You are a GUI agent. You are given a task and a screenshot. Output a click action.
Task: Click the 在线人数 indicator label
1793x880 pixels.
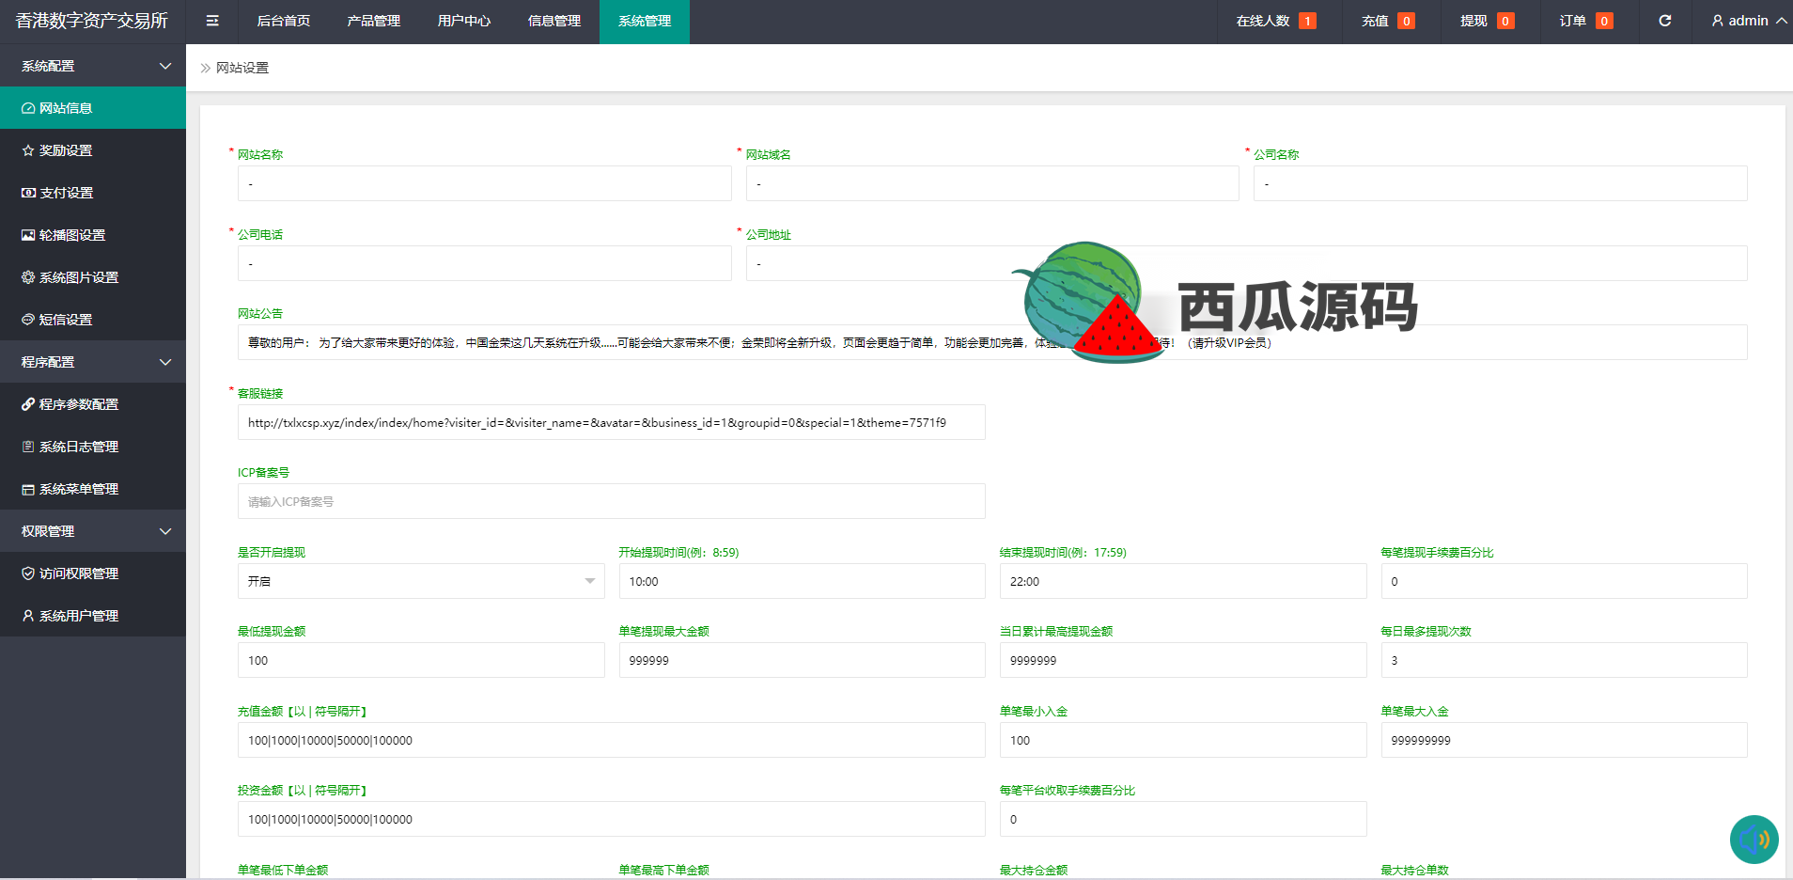tap(1263, 21)
